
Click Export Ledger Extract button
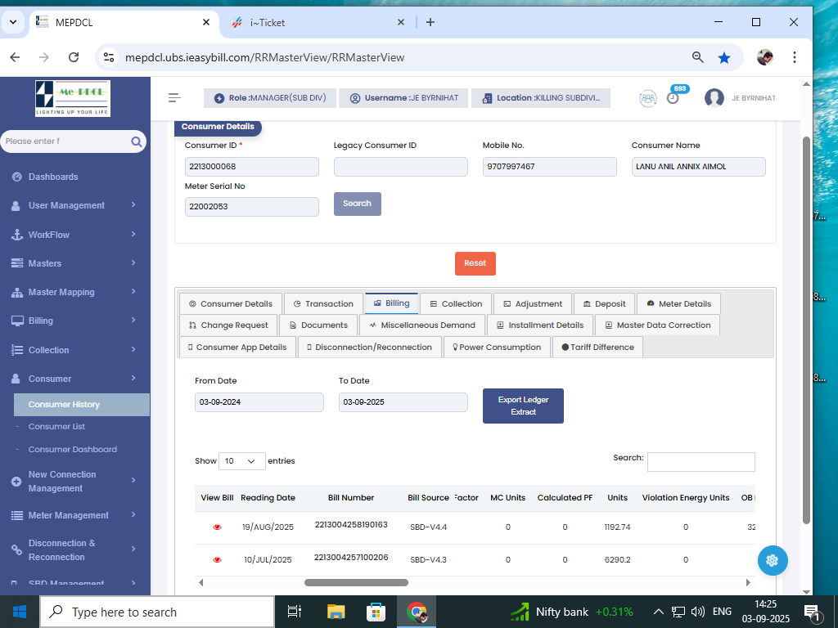[523, 406]
